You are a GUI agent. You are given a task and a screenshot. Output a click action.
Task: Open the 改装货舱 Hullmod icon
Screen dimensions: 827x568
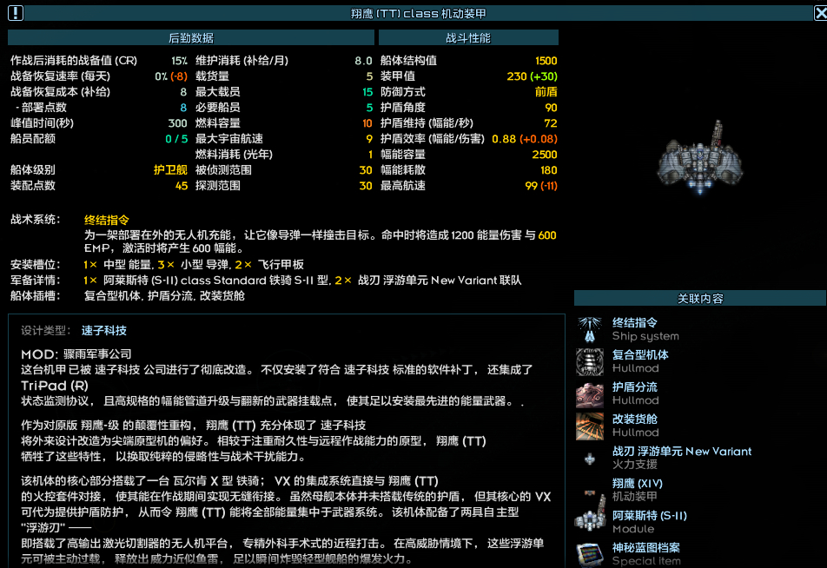(x=591, y=423)
